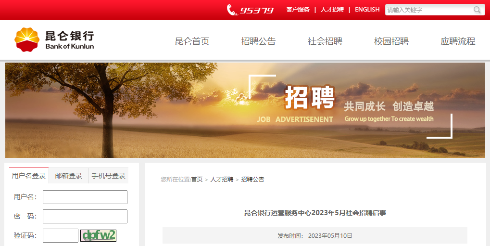Click 首页 in the breadcrumb

tap(197, 180)
